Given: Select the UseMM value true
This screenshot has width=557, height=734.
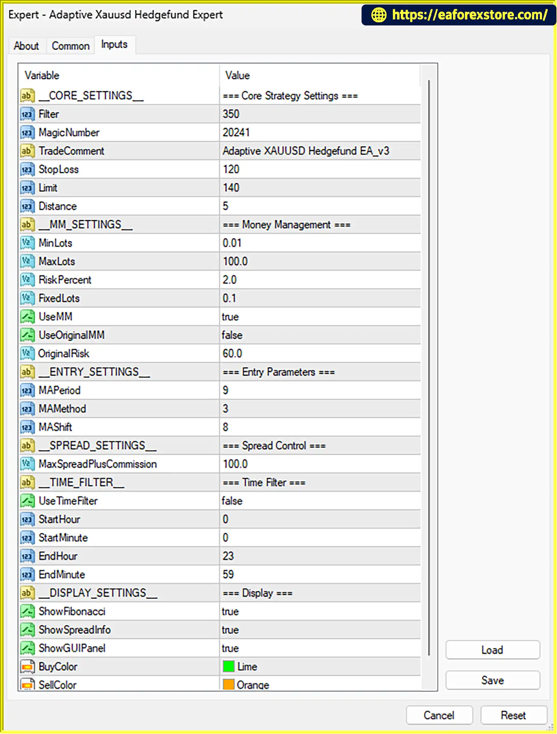Looking at the screenshot, I should coord(230,317).
